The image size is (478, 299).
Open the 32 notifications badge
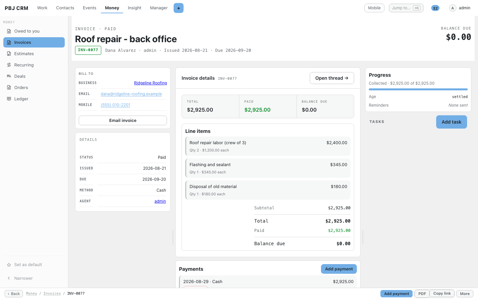pyautogui.click(x=435, y=8)
